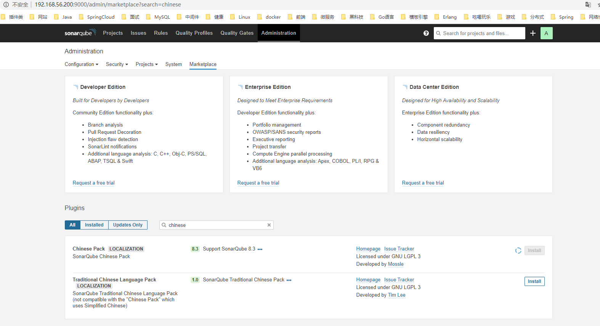Image resolution: width=600 pixels, height=326 pixels.
Task: Open Chinese Pack Homepage link
Action: (368, 249)
